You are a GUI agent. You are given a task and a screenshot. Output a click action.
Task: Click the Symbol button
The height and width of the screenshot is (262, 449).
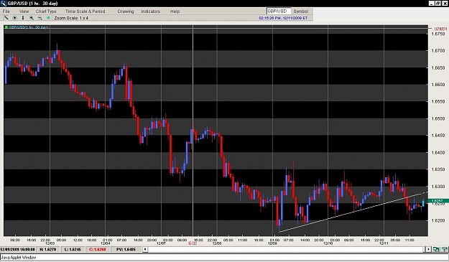point(301,11)
